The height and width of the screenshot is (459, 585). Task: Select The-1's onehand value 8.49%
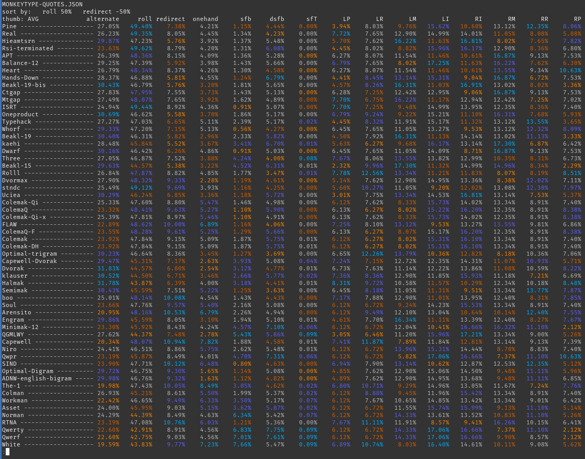tap(209, 386)
